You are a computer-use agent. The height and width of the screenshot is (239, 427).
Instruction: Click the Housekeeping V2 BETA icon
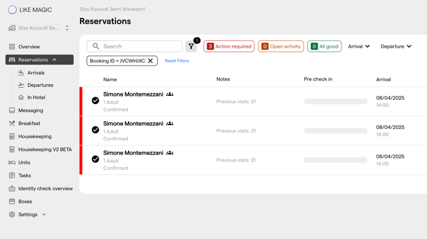(12, 149)
